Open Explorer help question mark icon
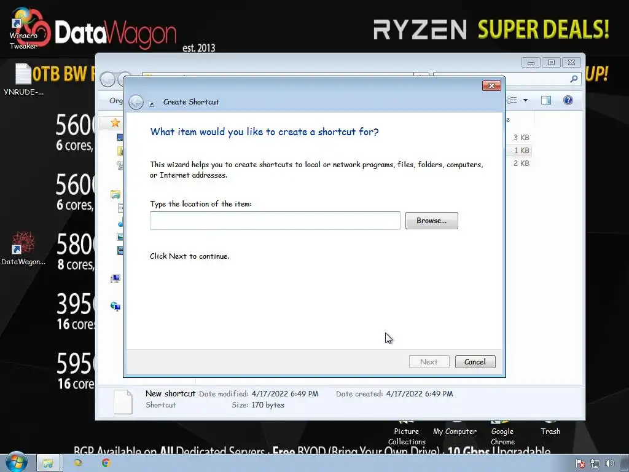629x472 pixels. pyautogui.click(x=568, y=100)
